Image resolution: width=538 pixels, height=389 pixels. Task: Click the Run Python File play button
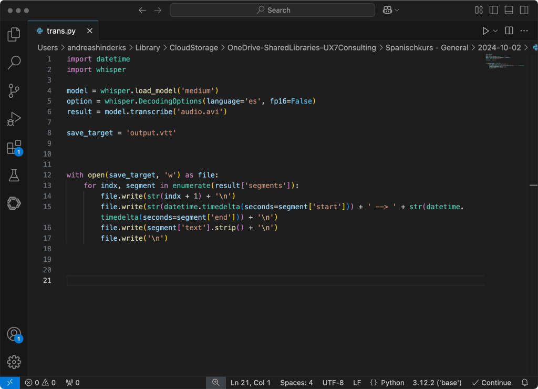point(485,31)
